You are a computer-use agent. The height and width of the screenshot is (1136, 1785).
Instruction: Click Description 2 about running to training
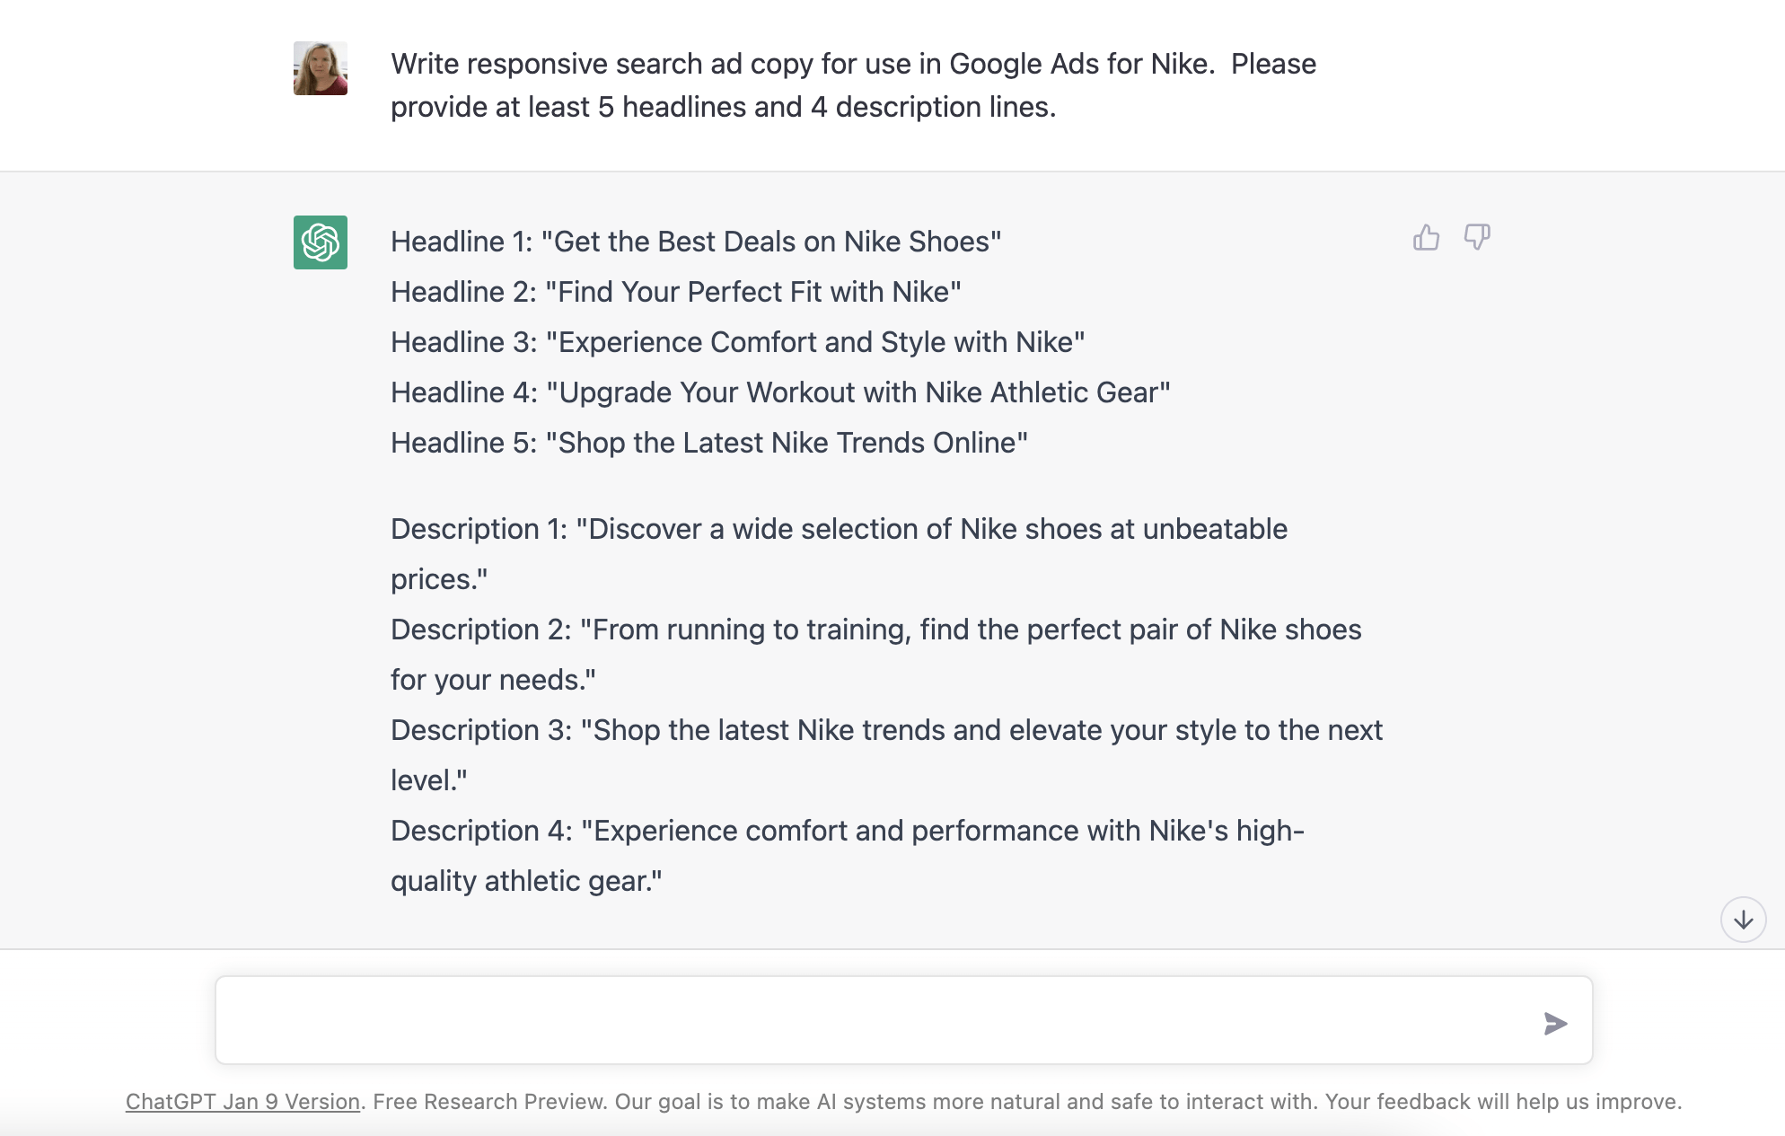[875, 630]
